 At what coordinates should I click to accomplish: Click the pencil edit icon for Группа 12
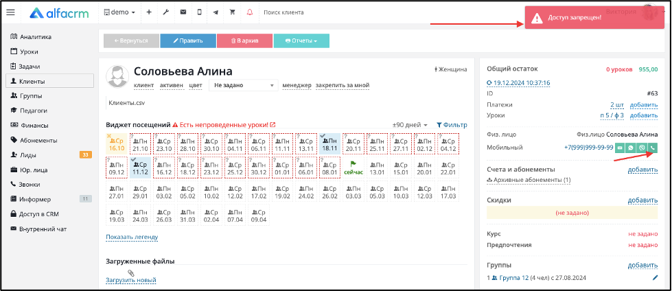coord(655,278)
